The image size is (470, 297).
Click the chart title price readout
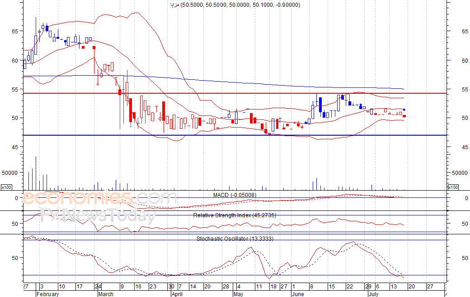point(235,5)
